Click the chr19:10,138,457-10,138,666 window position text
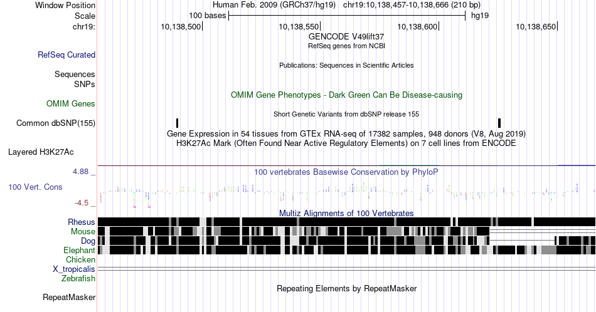This screenshot has height=312, width=596. 412,5
